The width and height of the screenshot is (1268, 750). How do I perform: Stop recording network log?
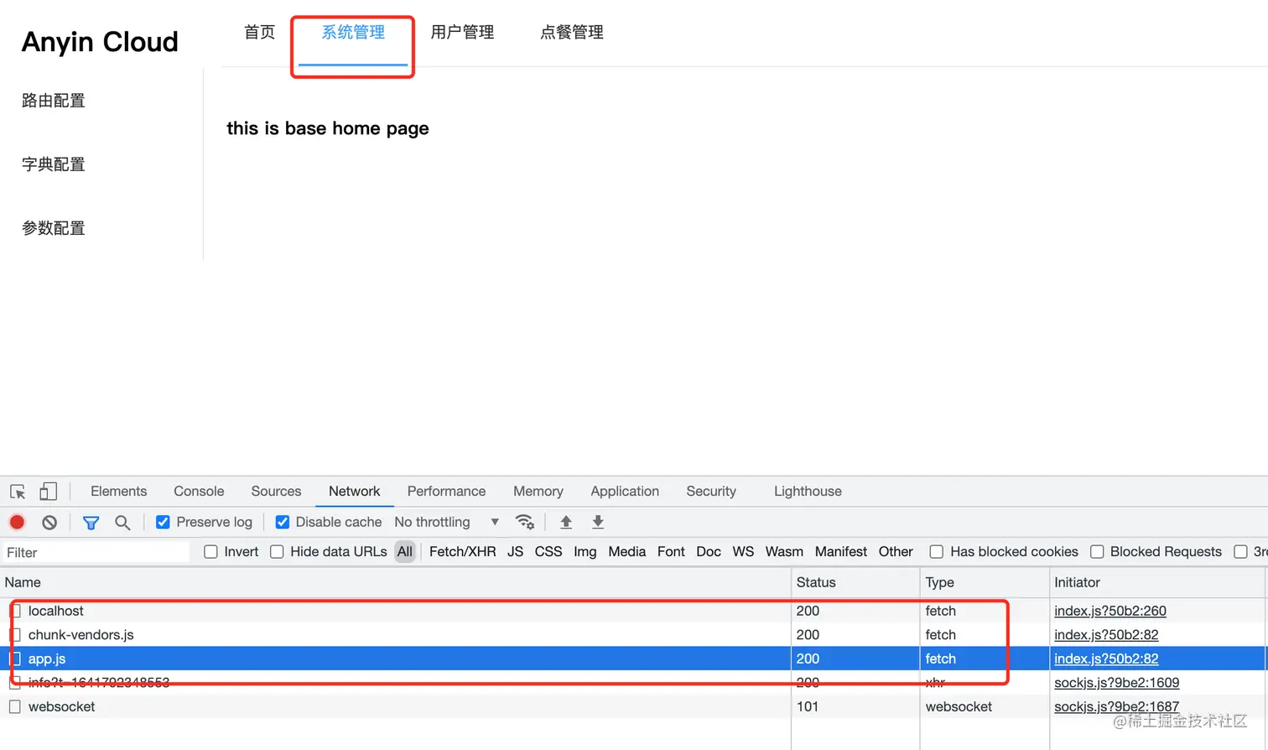click(17, 522)
